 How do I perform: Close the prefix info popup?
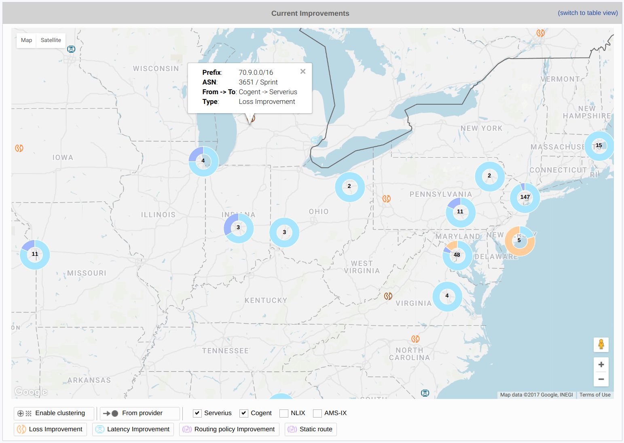[303, 72]
